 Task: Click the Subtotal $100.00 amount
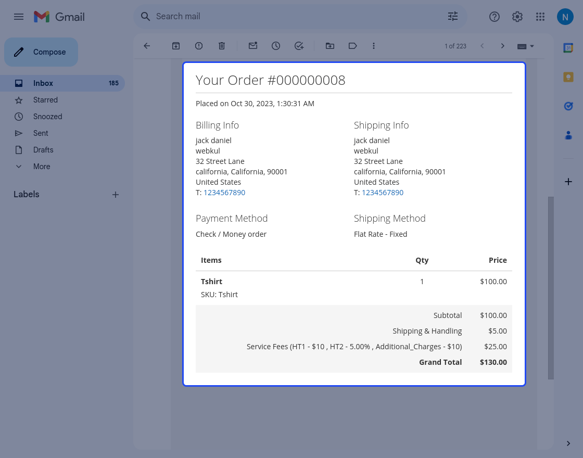(493, 315)
